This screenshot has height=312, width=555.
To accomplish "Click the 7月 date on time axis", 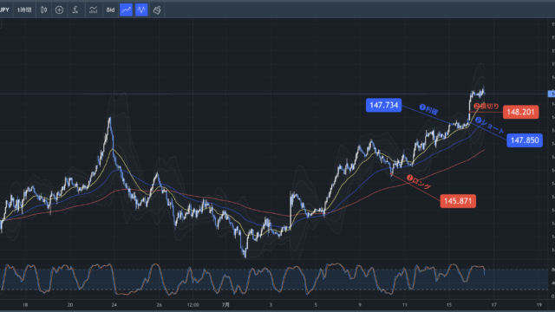I will [x=225, y=304].
